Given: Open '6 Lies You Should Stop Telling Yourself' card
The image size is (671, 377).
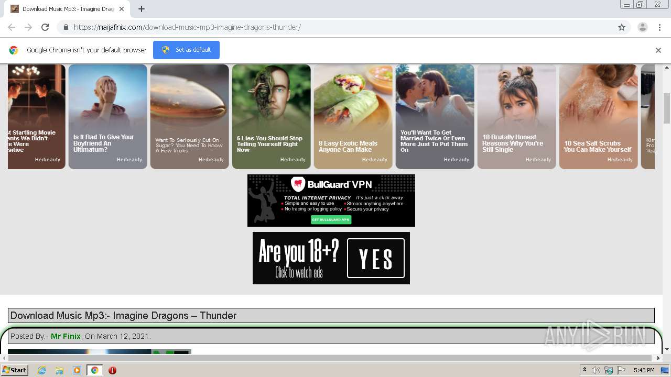Looking at the screenshot, I should pyautogui.click(x=272, y=117).
